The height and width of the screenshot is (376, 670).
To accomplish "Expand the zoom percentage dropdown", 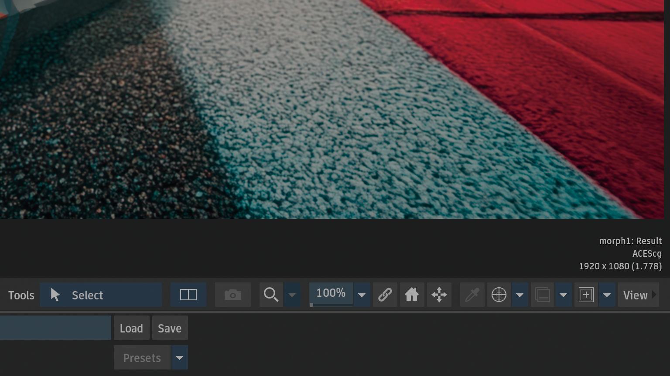I will click(362, 295).
